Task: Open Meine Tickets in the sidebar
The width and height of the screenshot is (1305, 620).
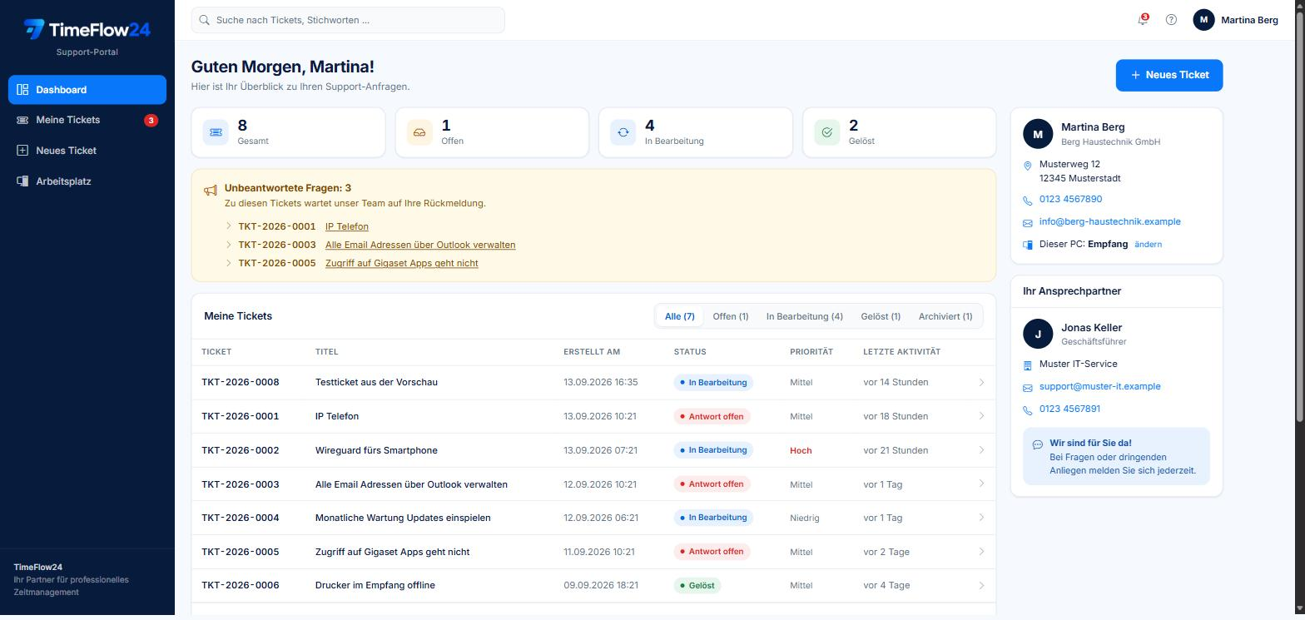Action: (87, 120)
